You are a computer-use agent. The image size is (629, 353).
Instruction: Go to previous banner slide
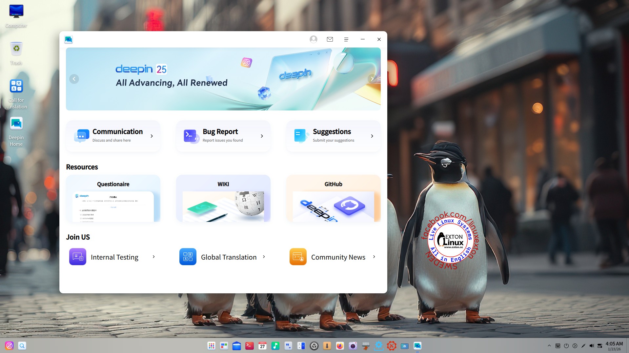(x=74, y=79)
